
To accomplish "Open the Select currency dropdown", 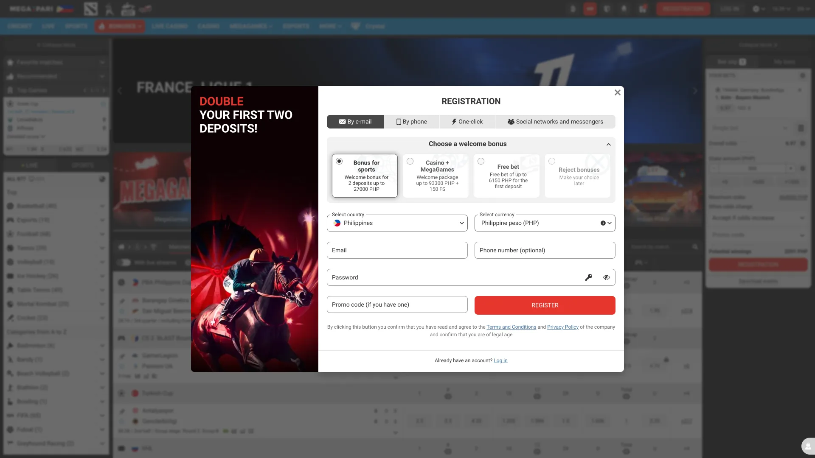I will tap(609, 223).
